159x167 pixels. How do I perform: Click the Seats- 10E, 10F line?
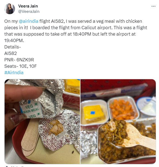(20, 66)
